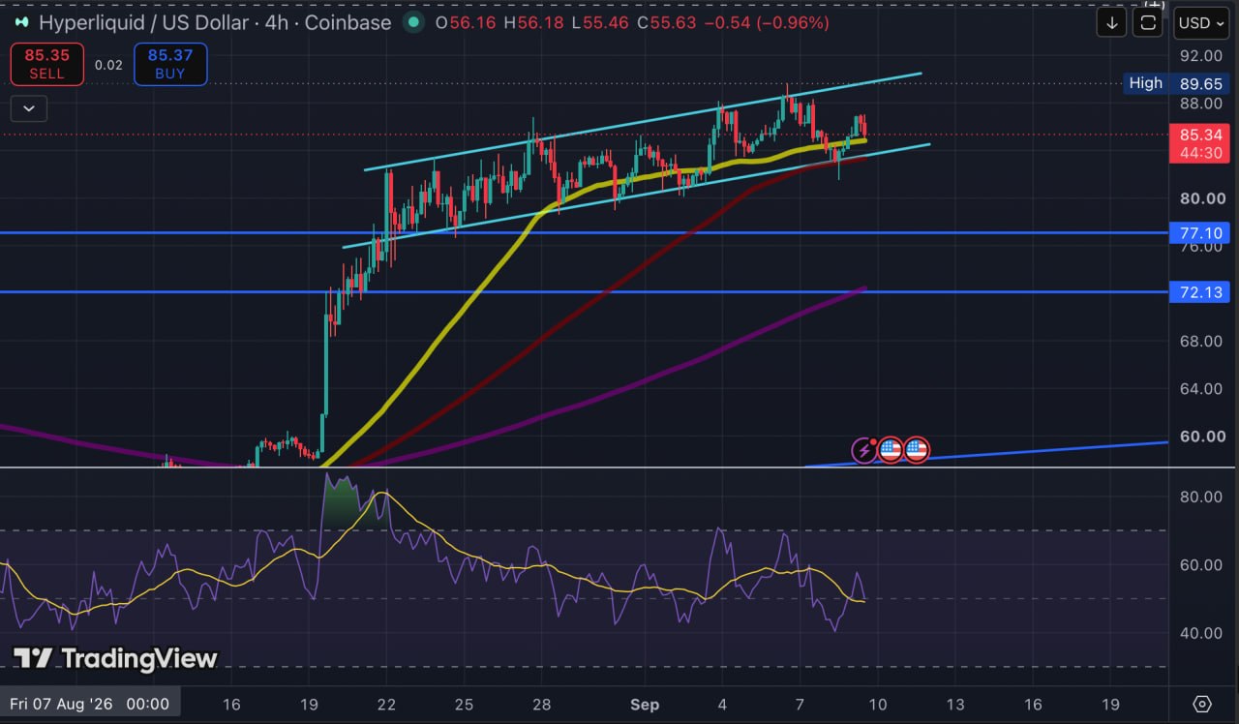Click the fullscreen frame icon
Viewport: 1239px width, 724px height.
tap(1149, 23)
